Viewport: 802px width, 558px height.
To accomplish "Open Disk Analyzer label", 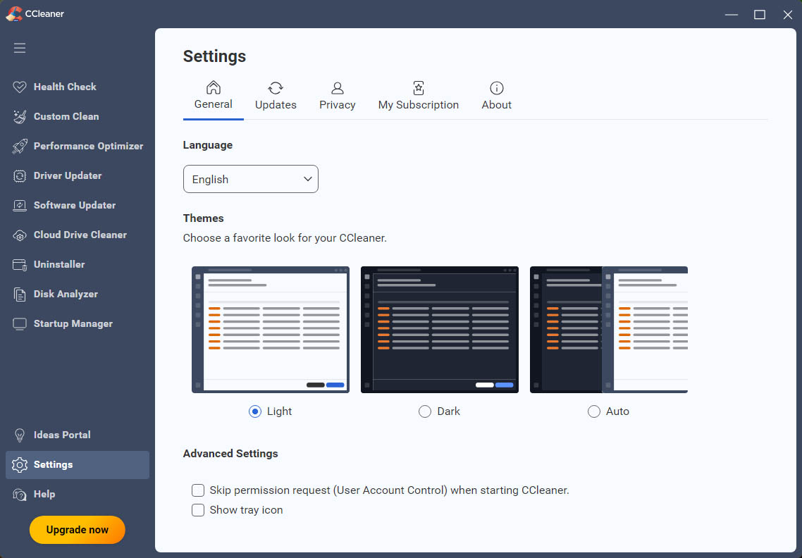I will [x=66, y=294].
